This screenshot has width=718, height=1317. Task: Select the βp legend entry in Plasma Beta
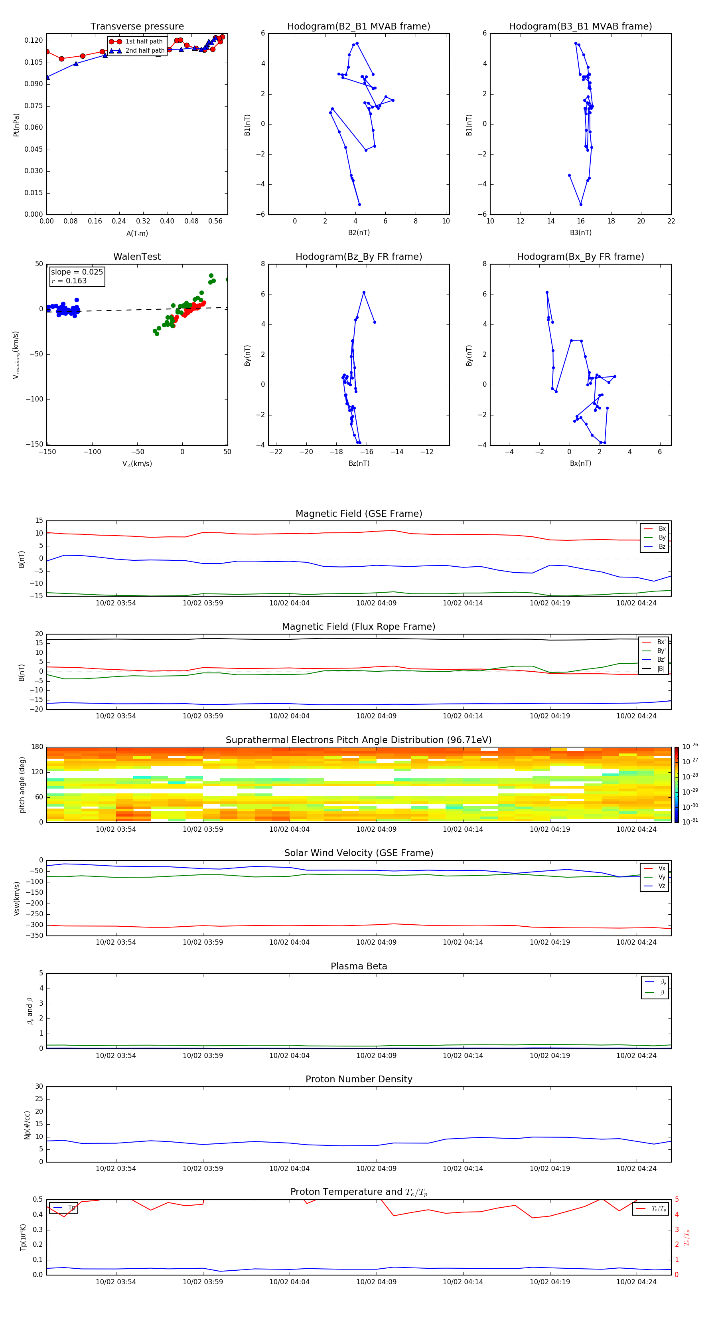pos(656,982)
